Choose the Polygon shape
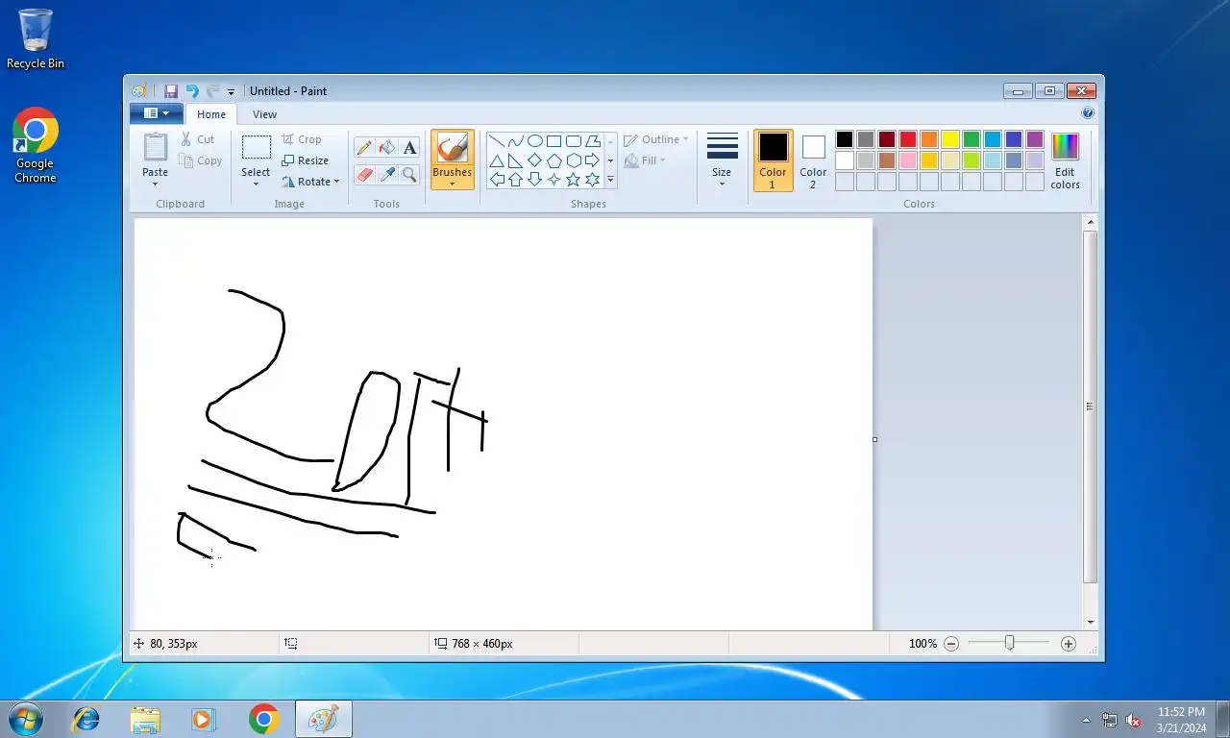 point(593,141)
